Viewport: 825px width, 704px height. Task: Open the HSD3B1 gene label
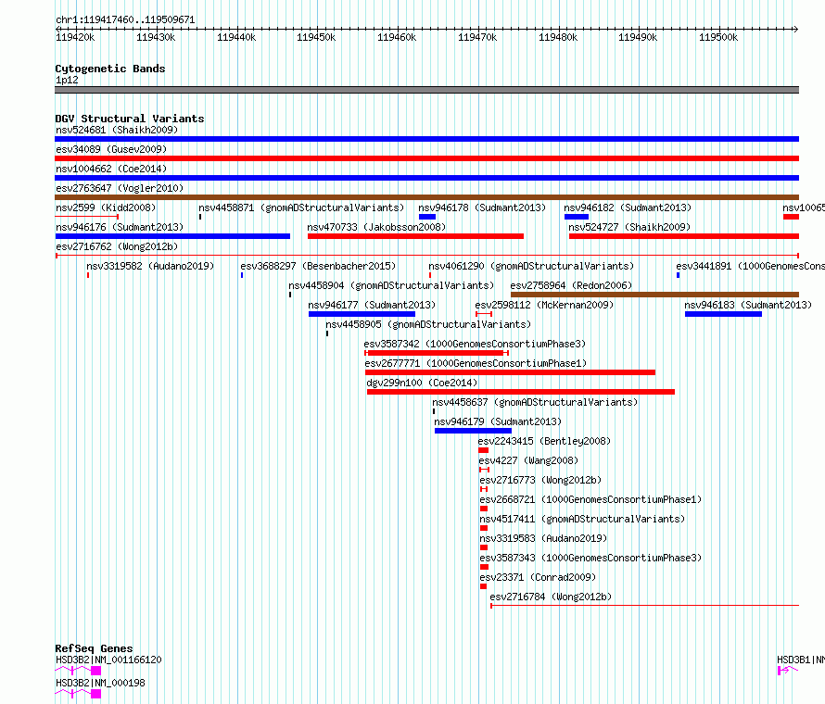point(801,660)
